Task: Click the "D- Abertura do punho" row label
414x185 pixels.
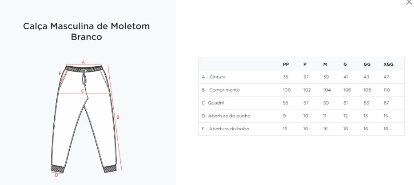Action: point(226,116)
